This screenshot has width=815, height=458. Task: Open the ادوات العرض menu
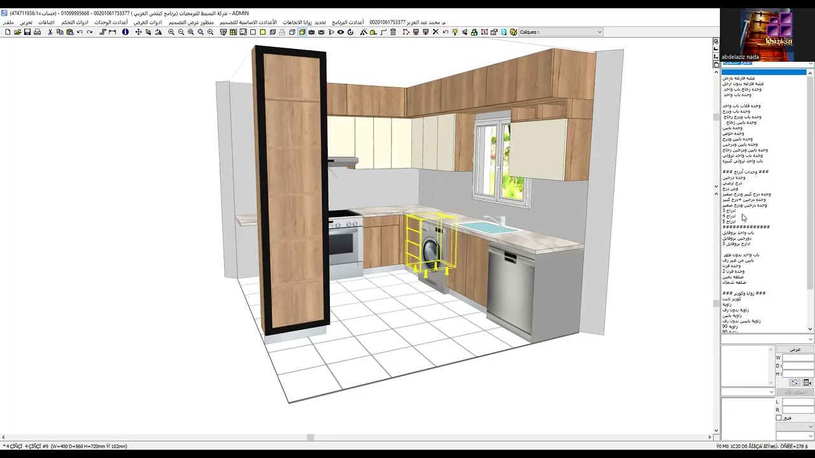point(148,22)
